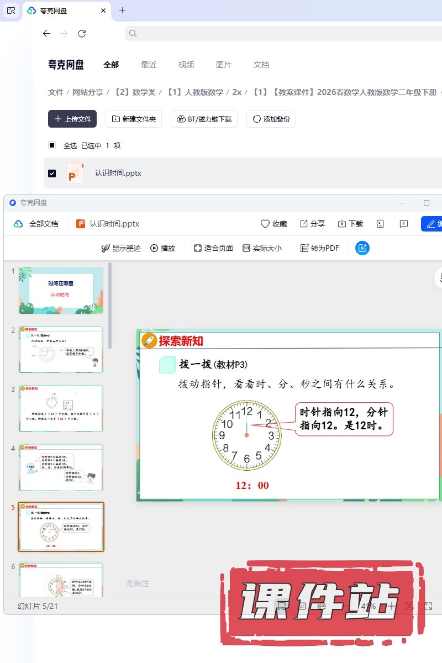
Task: Uncheck the 认识时间.pptx file checkbox
Action: pos(52,173)
